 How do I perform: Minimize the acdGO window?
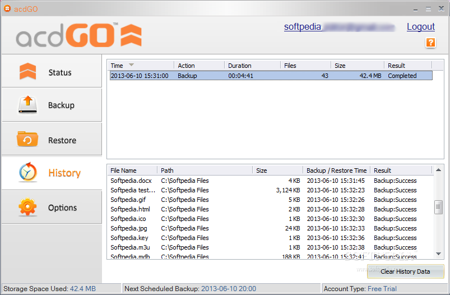[415, 9]
